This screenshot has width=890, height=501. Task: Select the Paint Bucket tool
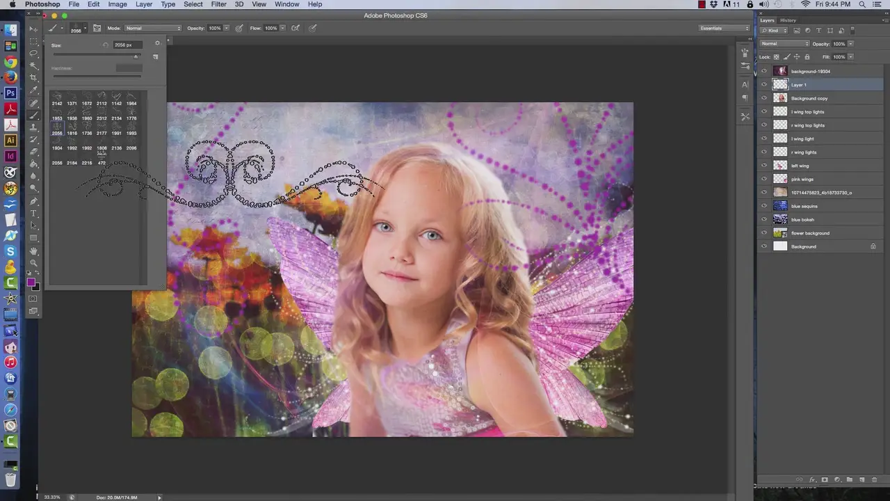tap(33, 164)
